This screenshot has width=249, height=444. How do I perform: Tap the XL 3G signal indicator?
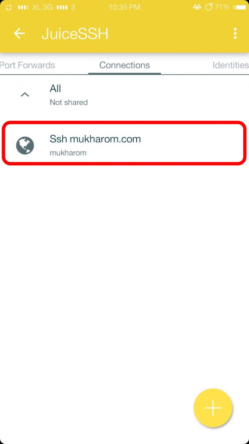coord(35,7)
